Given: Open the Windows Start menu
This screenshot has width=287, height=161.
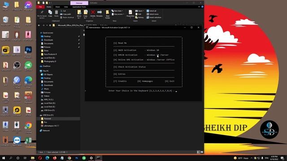Looking at the screenshot, I should pyautogui.click(x=3, y=158).
